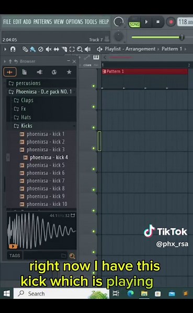Mute the third playlist track LED
Viewport: 193px width, 313px height.
(x=94, y=127)
